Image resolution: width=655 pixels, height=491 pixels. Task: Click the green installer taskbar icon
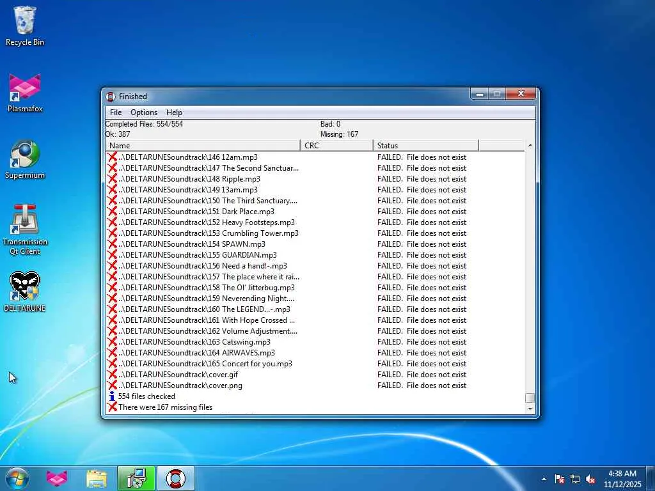136,478
